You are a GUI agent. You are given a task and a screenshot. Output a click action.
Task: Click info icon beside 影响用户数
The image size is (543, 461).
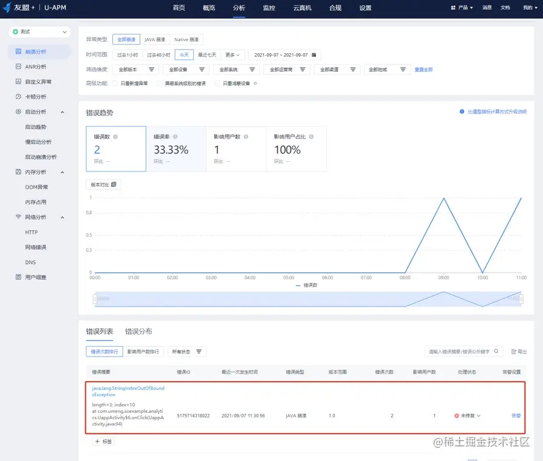coord(246,137)
